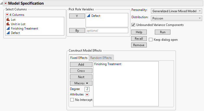
Task: Switch to the Random Effects tab
Action: pyautogui.click(x=101, y=58)
